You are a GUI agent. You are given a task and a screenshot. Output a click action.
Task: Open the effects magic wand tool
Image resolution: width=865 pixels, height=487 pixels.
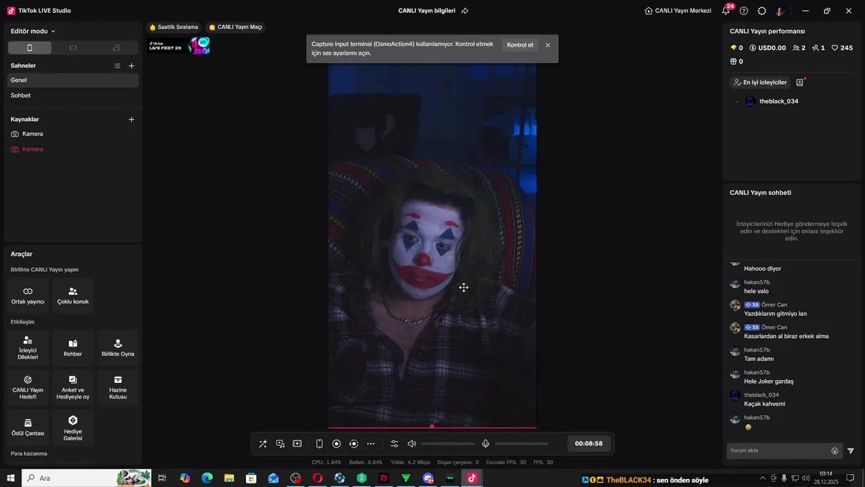click(x=263, y=444)
